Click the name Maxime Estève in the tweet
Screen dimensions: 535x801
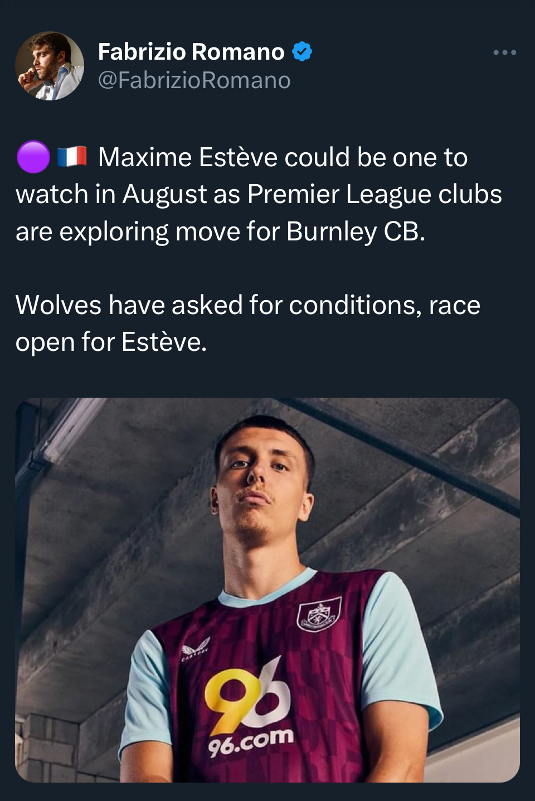coord(187,157)
